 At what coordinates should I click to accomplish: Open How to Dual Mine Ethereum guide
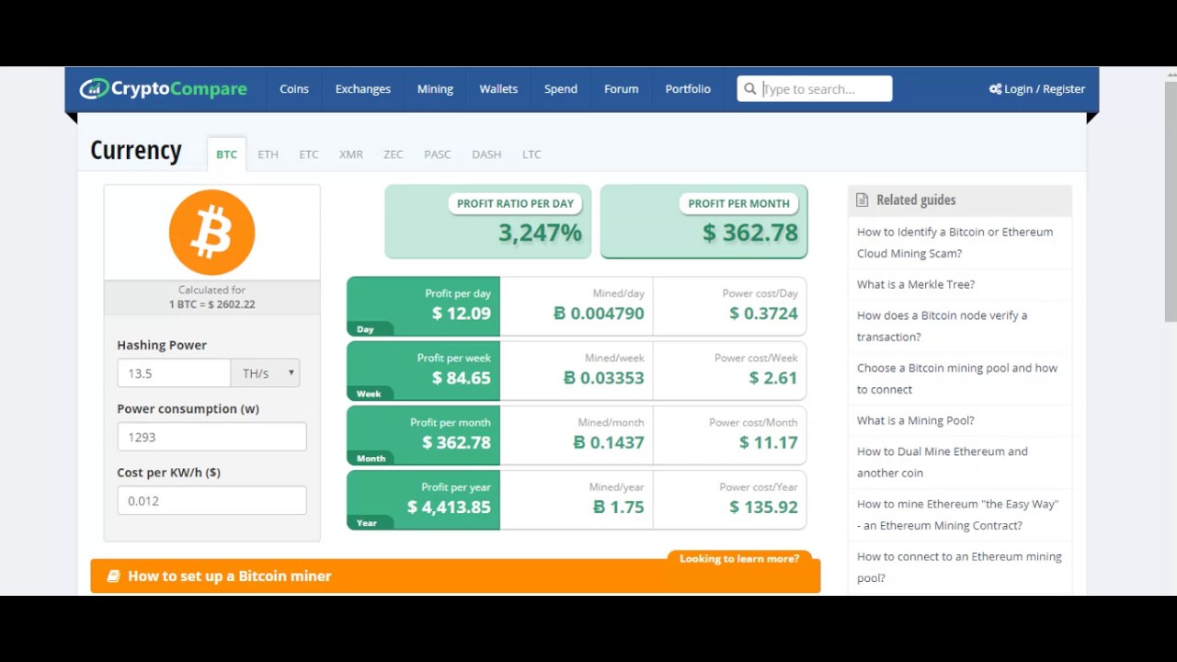click(x=942, y=462)
